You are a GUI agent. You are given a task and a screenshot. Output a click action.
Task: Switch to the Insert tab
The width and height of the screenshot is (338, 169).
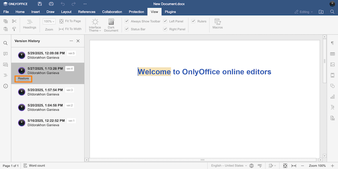click(x=35, y=12)
